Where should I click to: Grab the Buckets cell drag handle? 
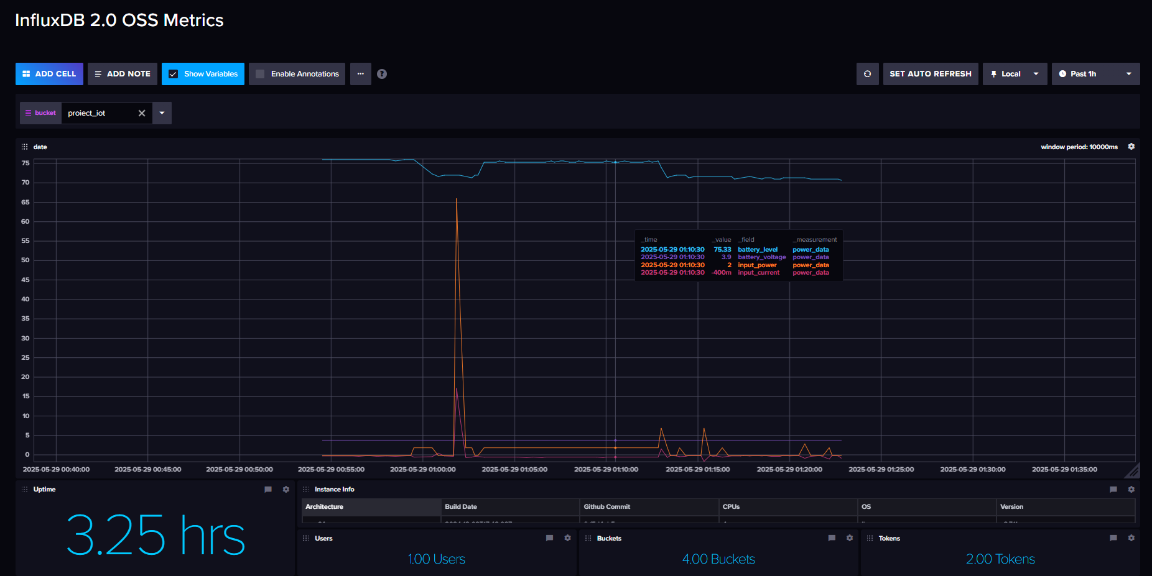tap(588, 539)
